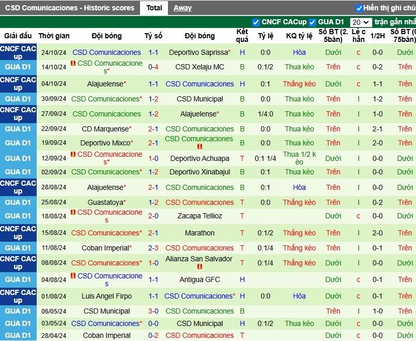Click the Giải đấu column header
Image resolution: width=416 pixels, height=341 pixels.
point(18,36)
